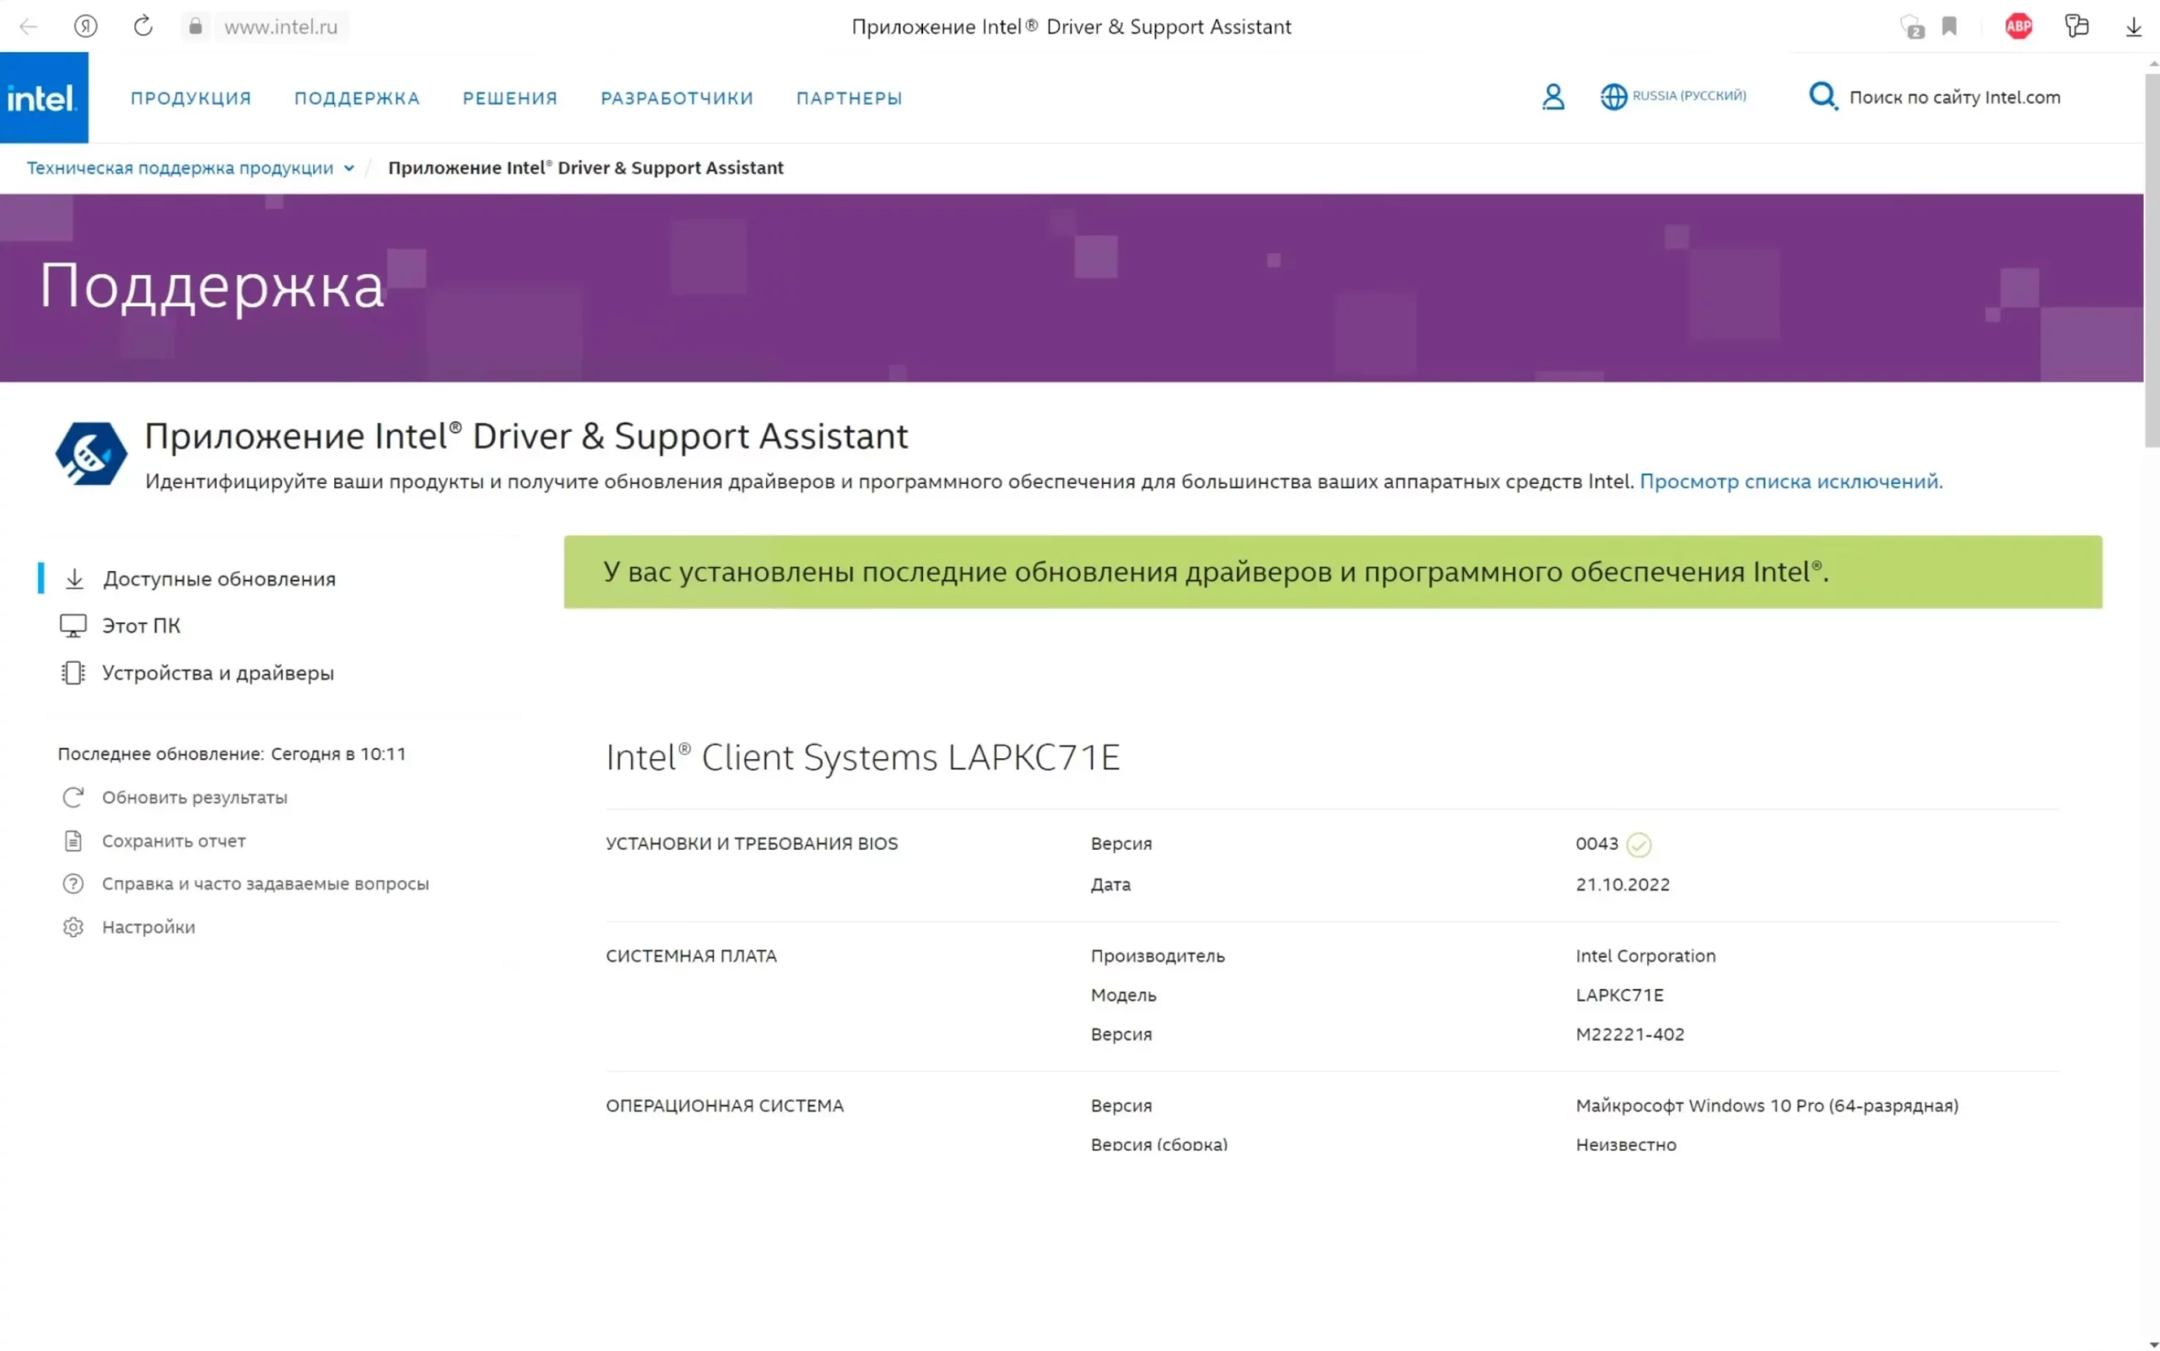2160x1351 pixels.
Task: Click the Intel logo in the header
Action: click(x=43, y=97)
